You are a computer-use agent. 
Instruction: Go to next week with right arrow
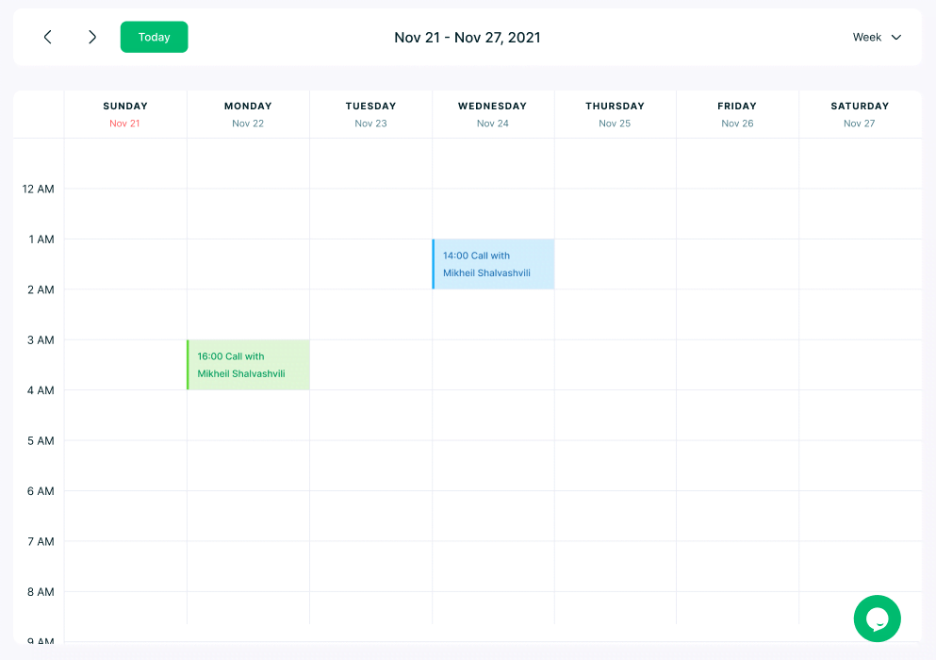coord(92,37)
